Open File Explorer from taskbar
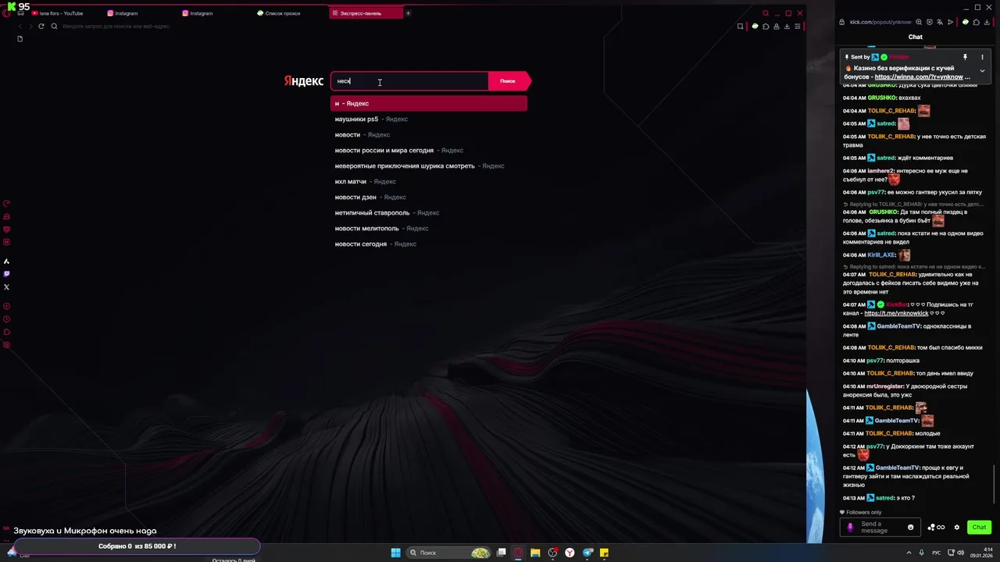1000x562 pixels. point(535,553)
